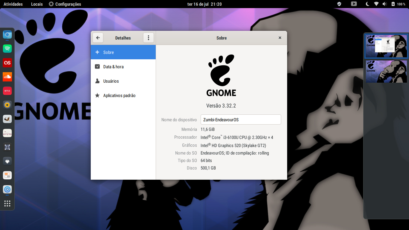Click the 500,1 GB disk value

click(208, 168)
